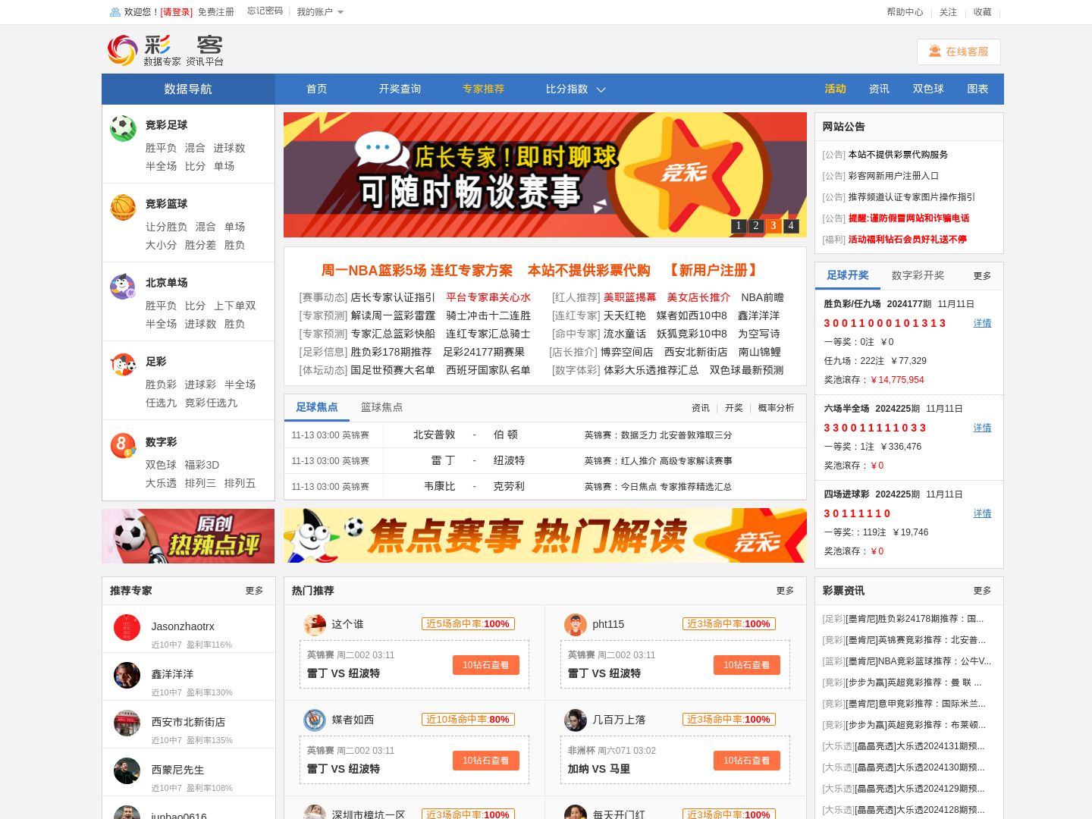
Task: Click 媒者如西 avatar in hot recommendations
Action: tap(315, 720)
